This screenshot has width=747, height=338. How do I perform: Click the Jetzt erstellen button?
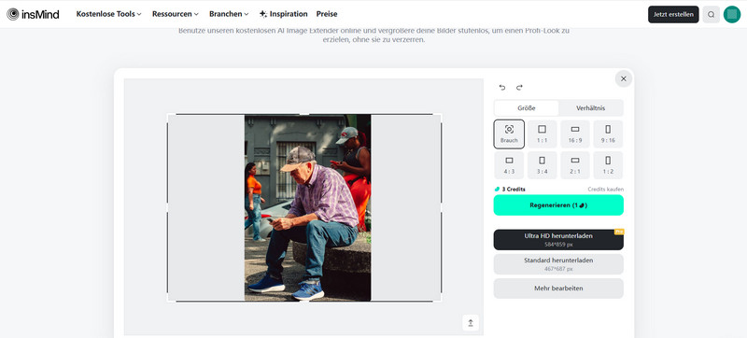click(673, 14)
